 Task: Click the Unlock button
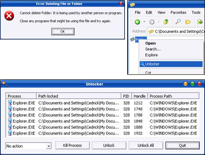[x=109, y=145]
